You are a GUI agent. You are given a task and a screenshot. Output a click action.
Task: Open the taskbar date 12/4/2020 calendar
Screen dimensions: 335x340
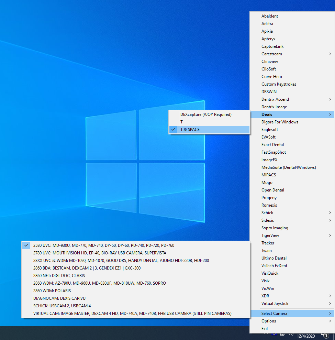point(305,336)
